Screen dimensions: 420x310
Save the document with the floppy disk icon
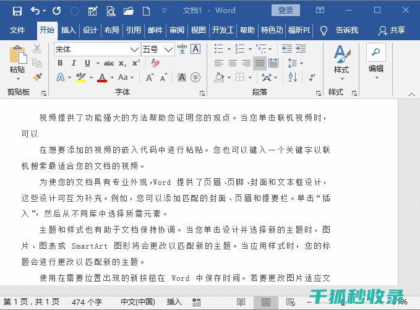(x=17, y=11)
